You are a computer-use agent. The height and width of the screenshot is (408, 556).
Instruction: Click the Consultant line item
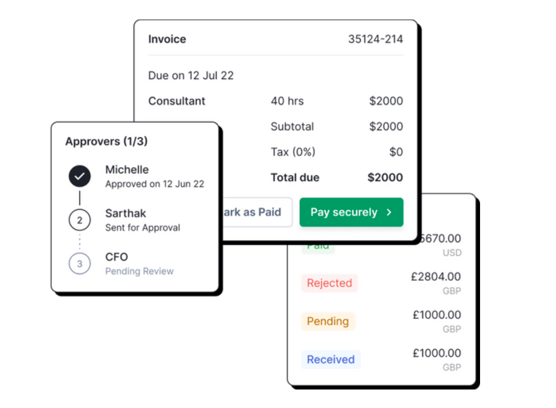click(x=177, y=101)
